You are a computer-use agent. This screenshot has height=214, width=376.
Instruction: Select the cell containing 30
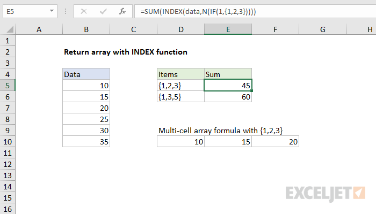pos(86,131)
